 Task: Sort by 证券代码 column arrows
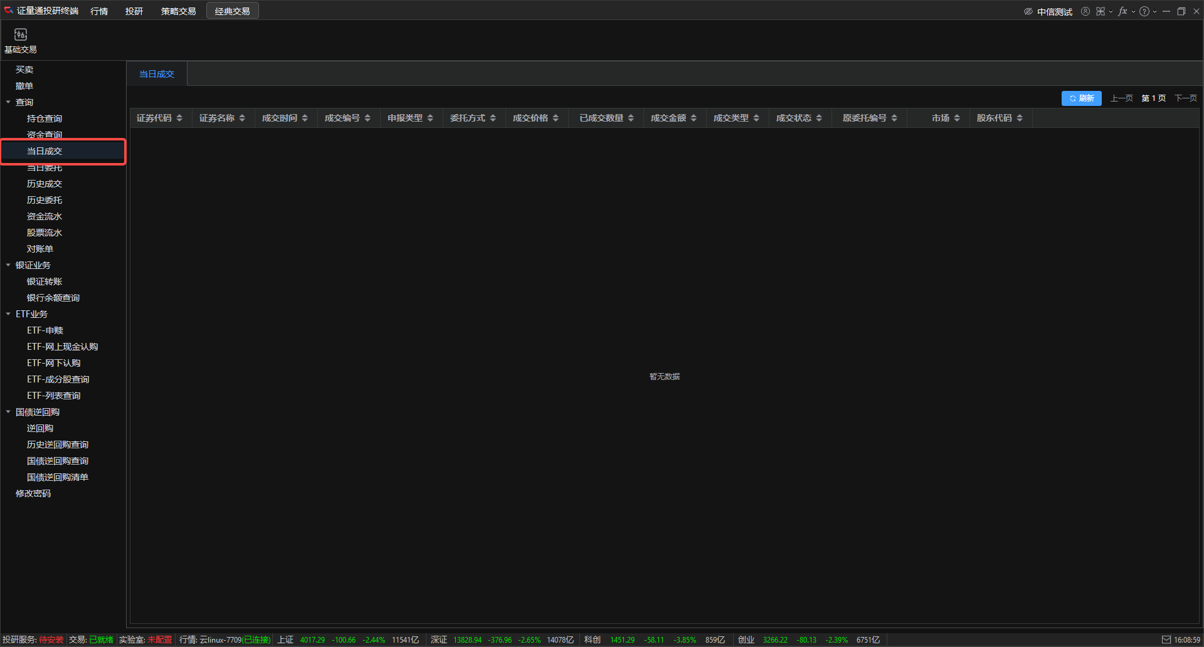coord(179,118)
